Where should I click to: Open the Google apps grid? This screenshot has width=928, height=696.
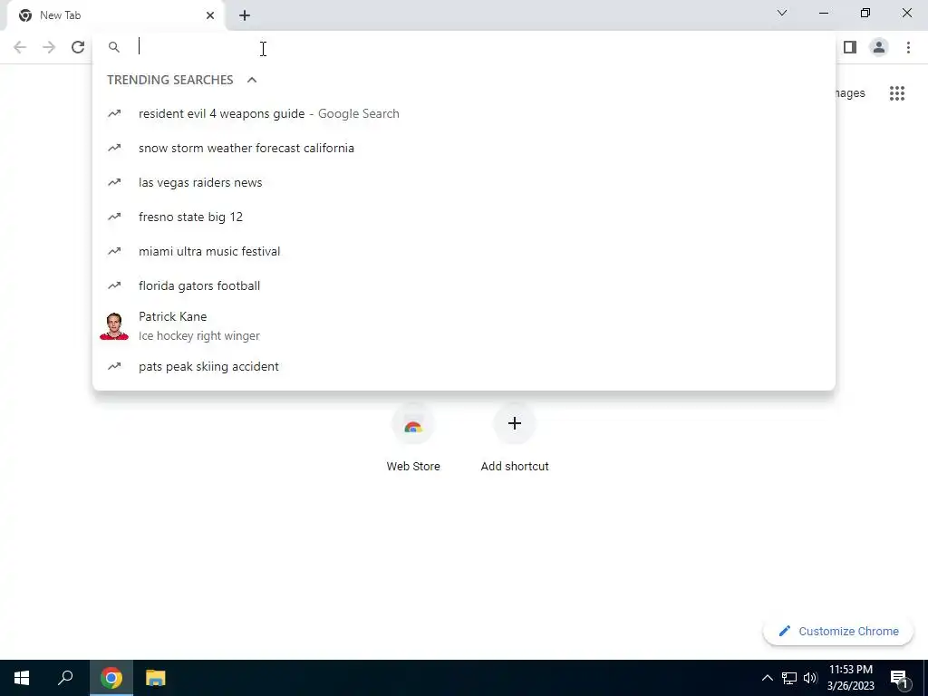pos(896,93)
